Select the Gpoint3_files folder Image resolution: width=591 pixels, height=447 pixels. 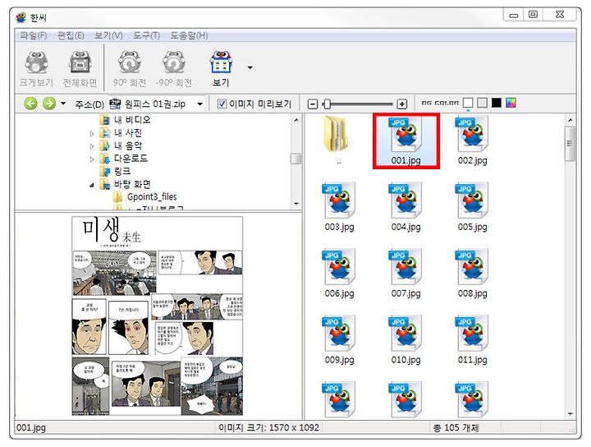[152, 197]
